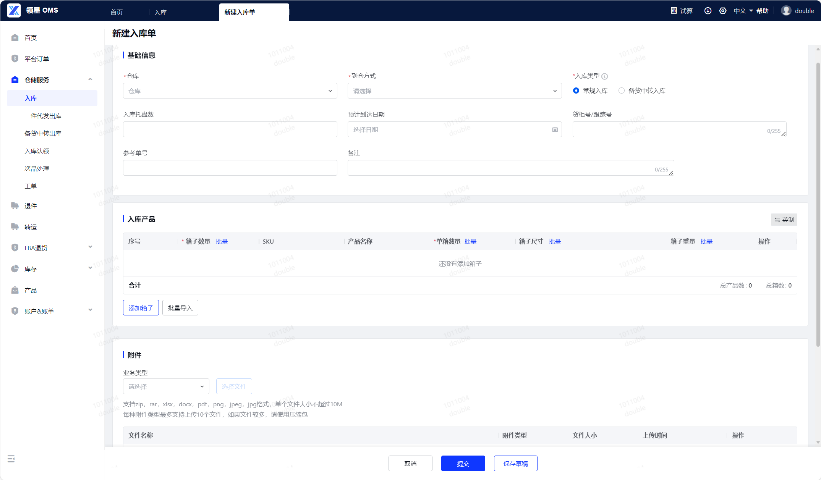Click the user avatar icon
The width and height of the screenshot is (821, 480).
click(786, 11)
